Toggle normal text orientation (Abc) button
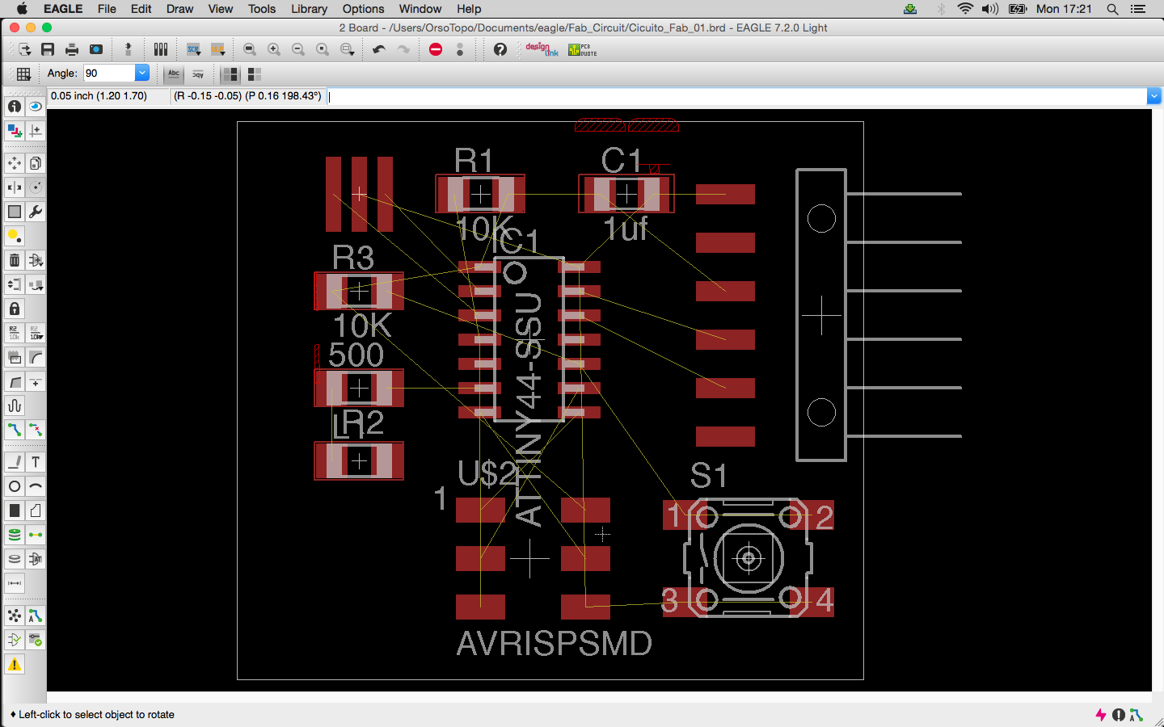 [174, 74]
